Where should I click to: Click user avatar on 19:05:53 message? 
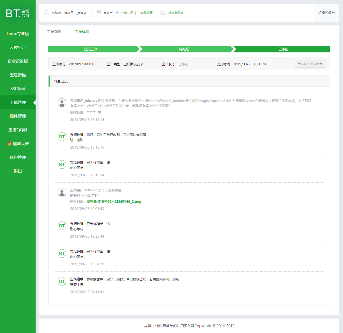click(x=62, y=192)
